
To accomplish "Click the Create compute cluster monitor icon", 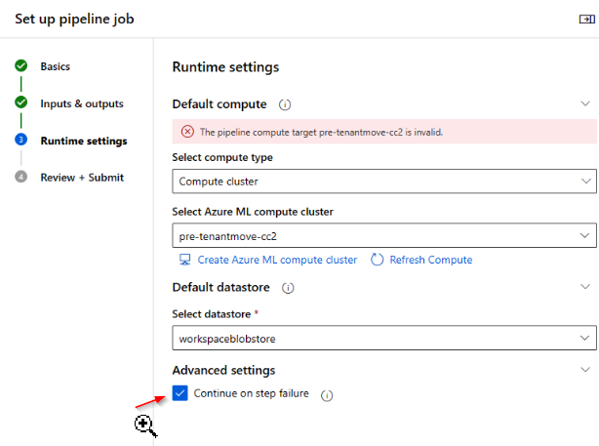I will pyautogui.click(x=185, y=260).
